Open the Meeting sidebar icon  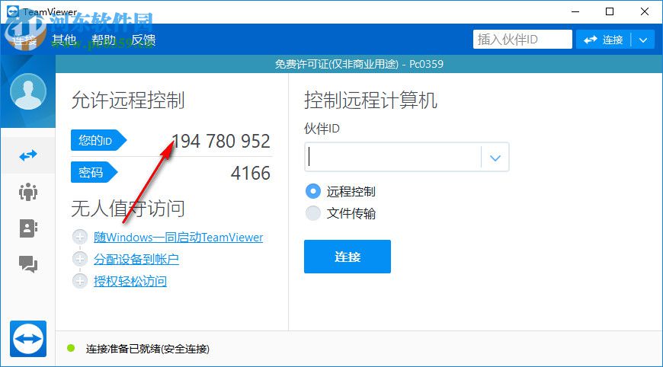(28, 192)
